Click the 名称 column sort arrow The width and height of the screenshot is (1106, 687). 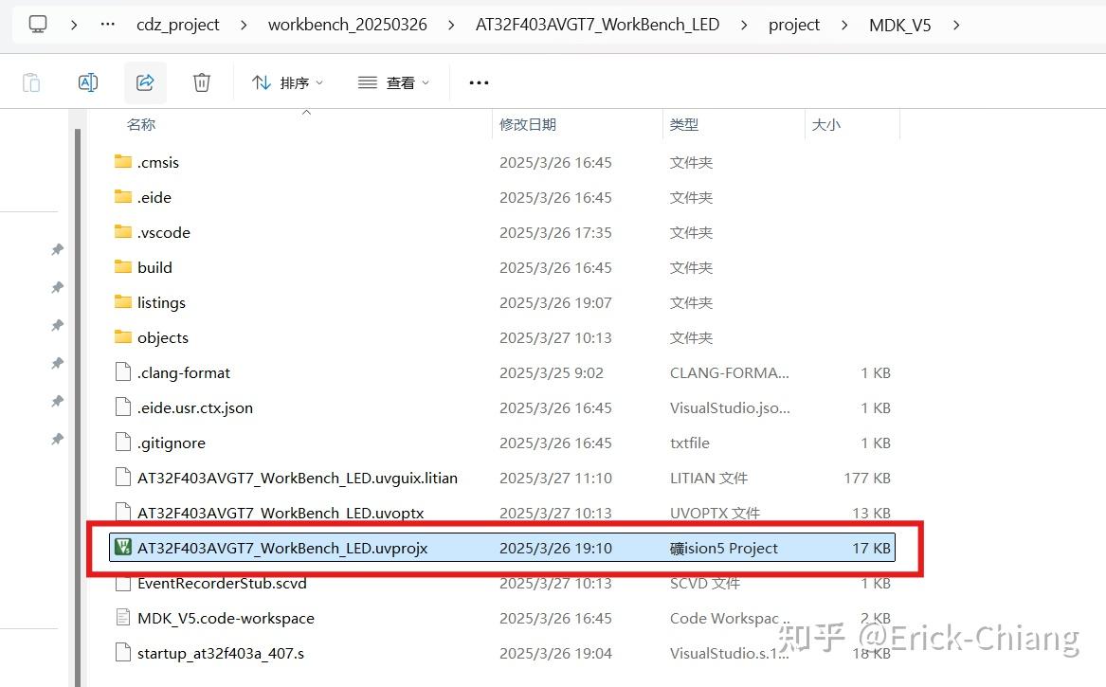click(x=306, y=112)
